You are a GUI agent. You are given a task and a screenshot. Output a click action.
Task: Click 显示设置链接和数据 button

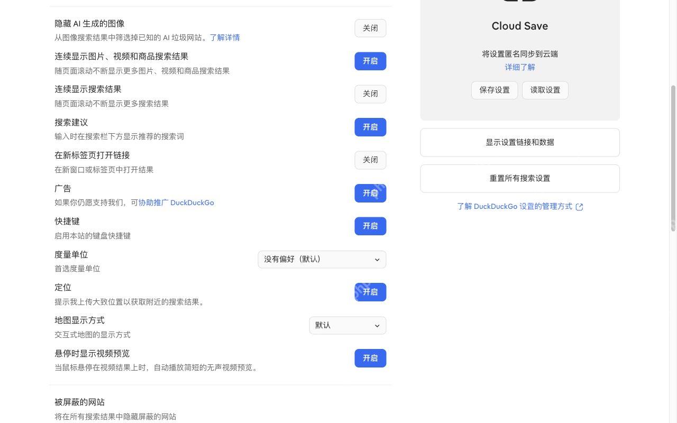[x=520, y=142]
